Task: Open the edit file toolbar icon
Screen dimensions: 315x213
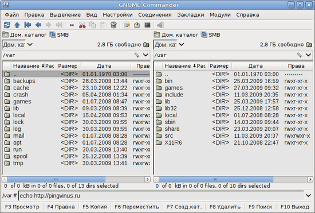Action: (127, 25)
